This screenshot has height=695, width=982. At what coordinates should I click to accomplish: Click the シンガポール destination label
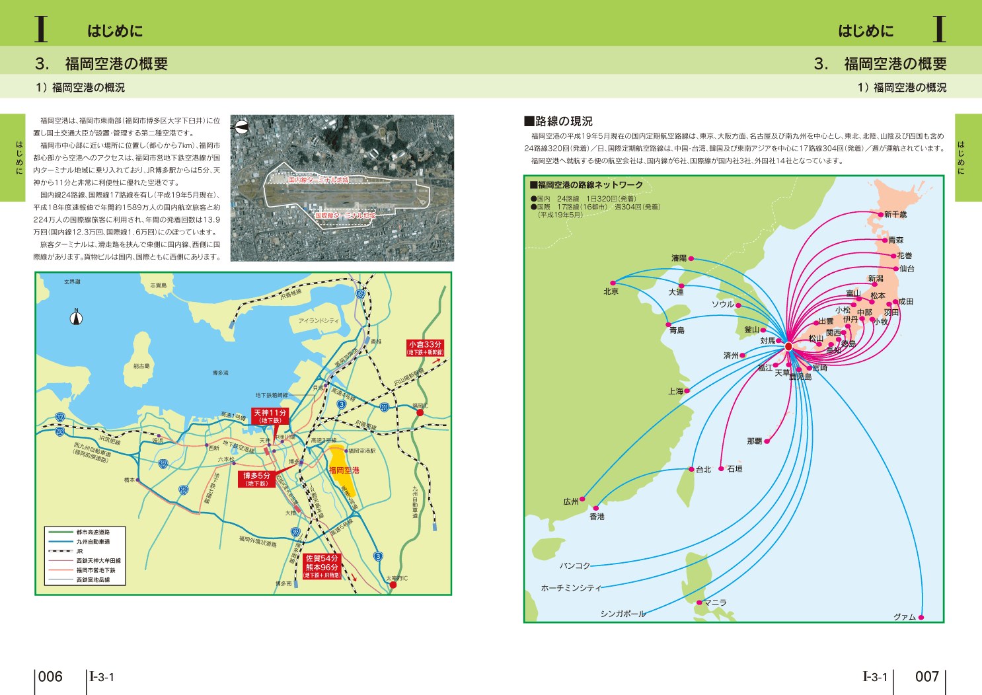coord(623,614)
